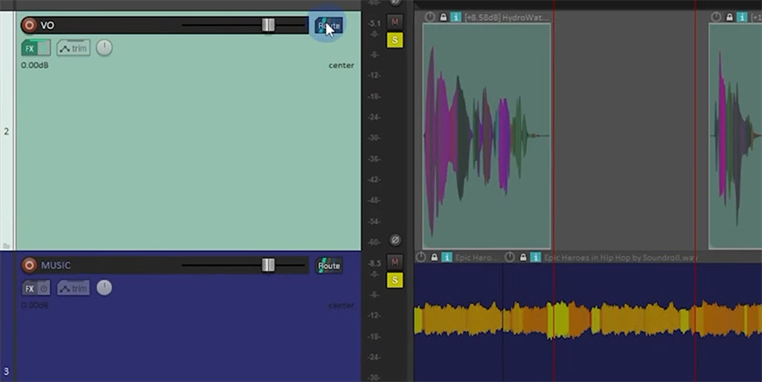Viewport: 762px width, 382px height.
Task: Mute the MUSIC track
Action: (395, 263)
